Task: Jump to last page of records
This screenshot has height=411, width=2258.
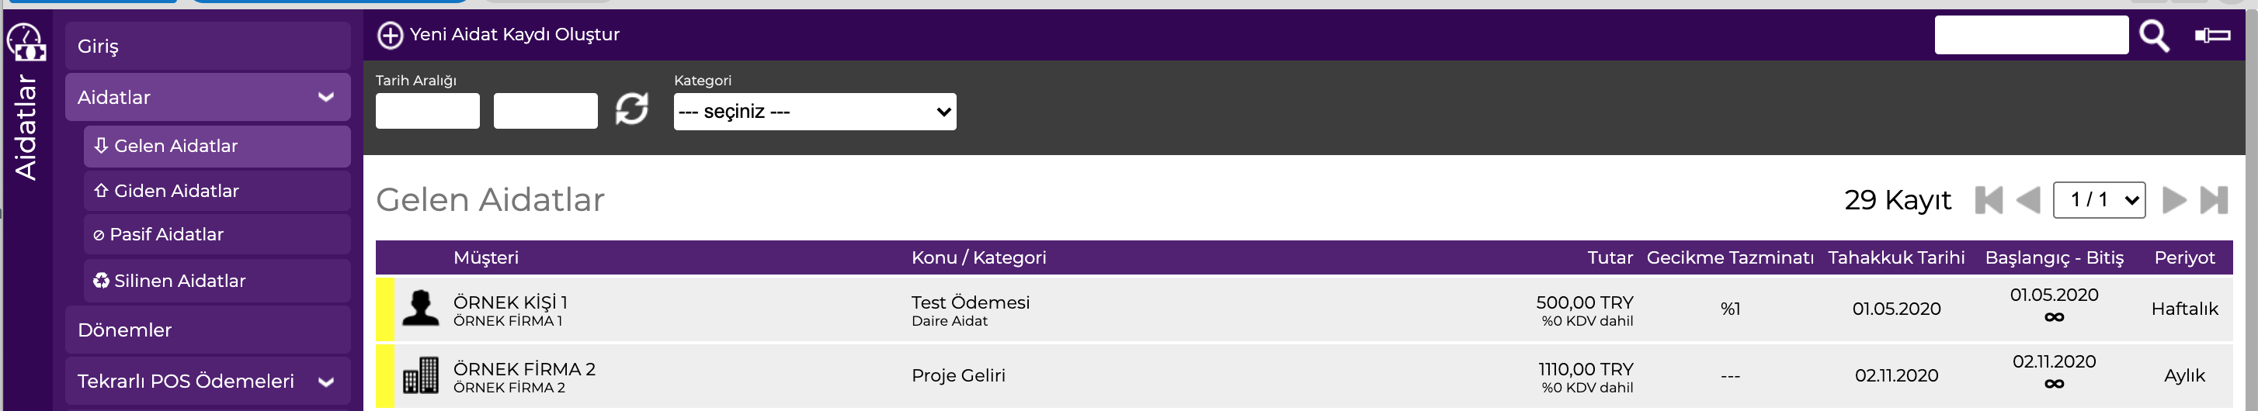Action: tap(2213, 200)
